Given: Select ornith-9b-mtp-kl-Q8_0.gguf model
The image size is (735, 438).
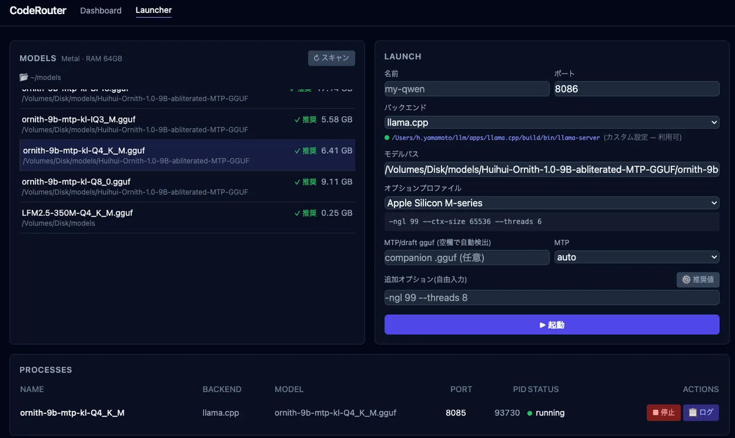Looking at the screenshot, I should [187, 187].
